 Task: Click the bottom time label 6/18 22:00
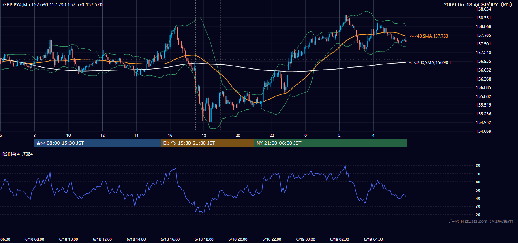click(x=272, y=239)
